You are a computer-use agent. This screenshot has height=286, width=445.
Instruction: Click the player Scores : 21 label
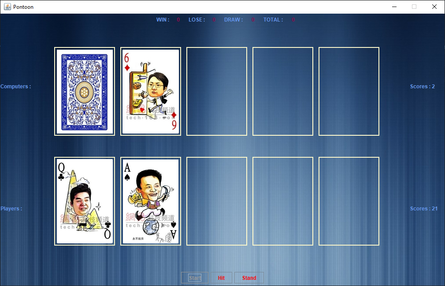point(423,208)
